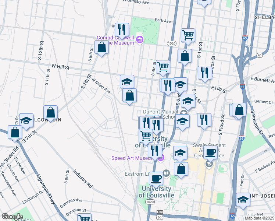Click the shopping bag marker near S 8th St

click(x=101, y=48)
